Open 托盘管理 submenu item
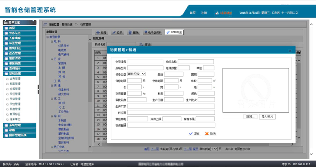 tap(15, 109)
